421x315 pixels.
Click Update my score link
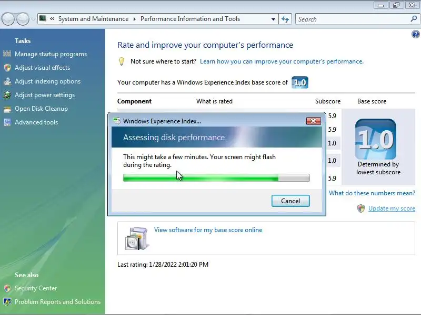click(392, 208)
